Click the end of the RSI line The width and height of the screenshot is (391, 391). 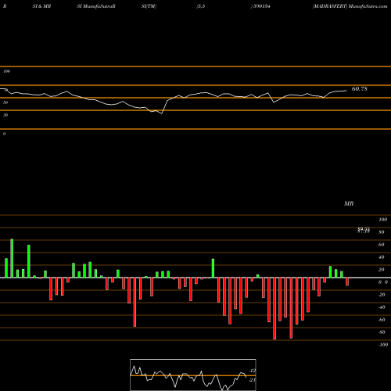[346, 91]
